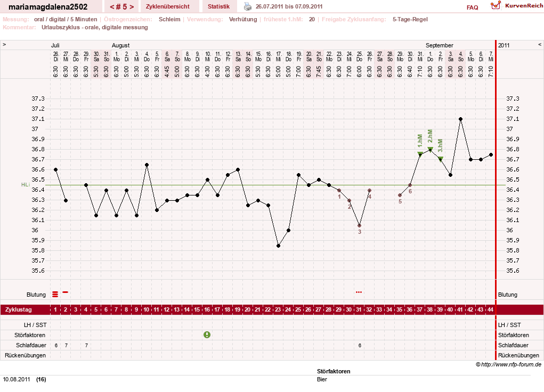Click the HL baseline label
The height and width of the screenshot is (392, 544).
point(25,185)
